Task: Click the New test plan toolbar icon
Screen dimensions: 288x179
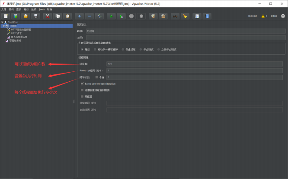Action: coord(6,16)
